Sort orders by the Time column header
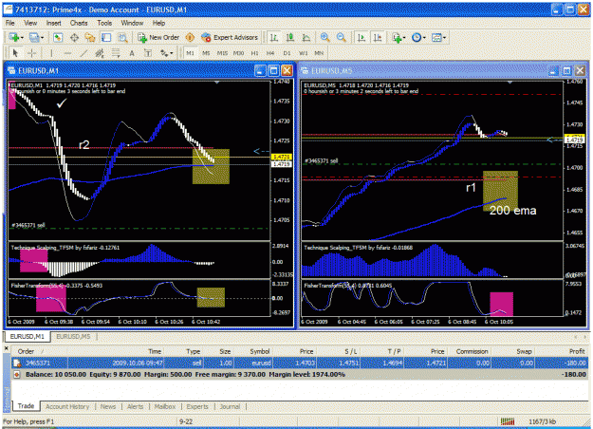 [116, 351]
